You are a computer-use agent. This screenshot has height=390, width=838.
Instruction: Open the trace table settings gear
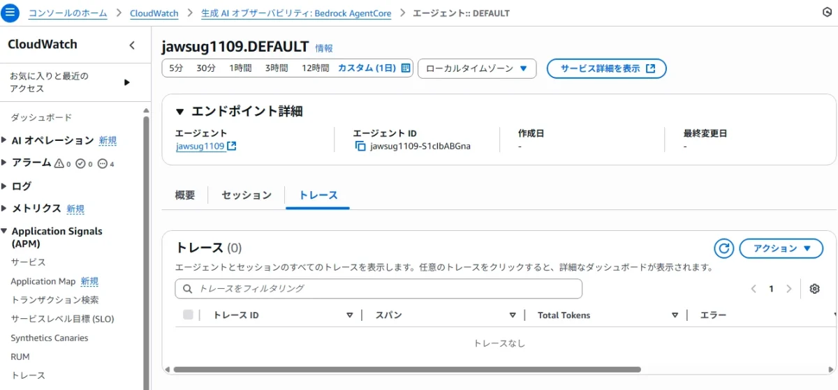[x=814, y=289]
